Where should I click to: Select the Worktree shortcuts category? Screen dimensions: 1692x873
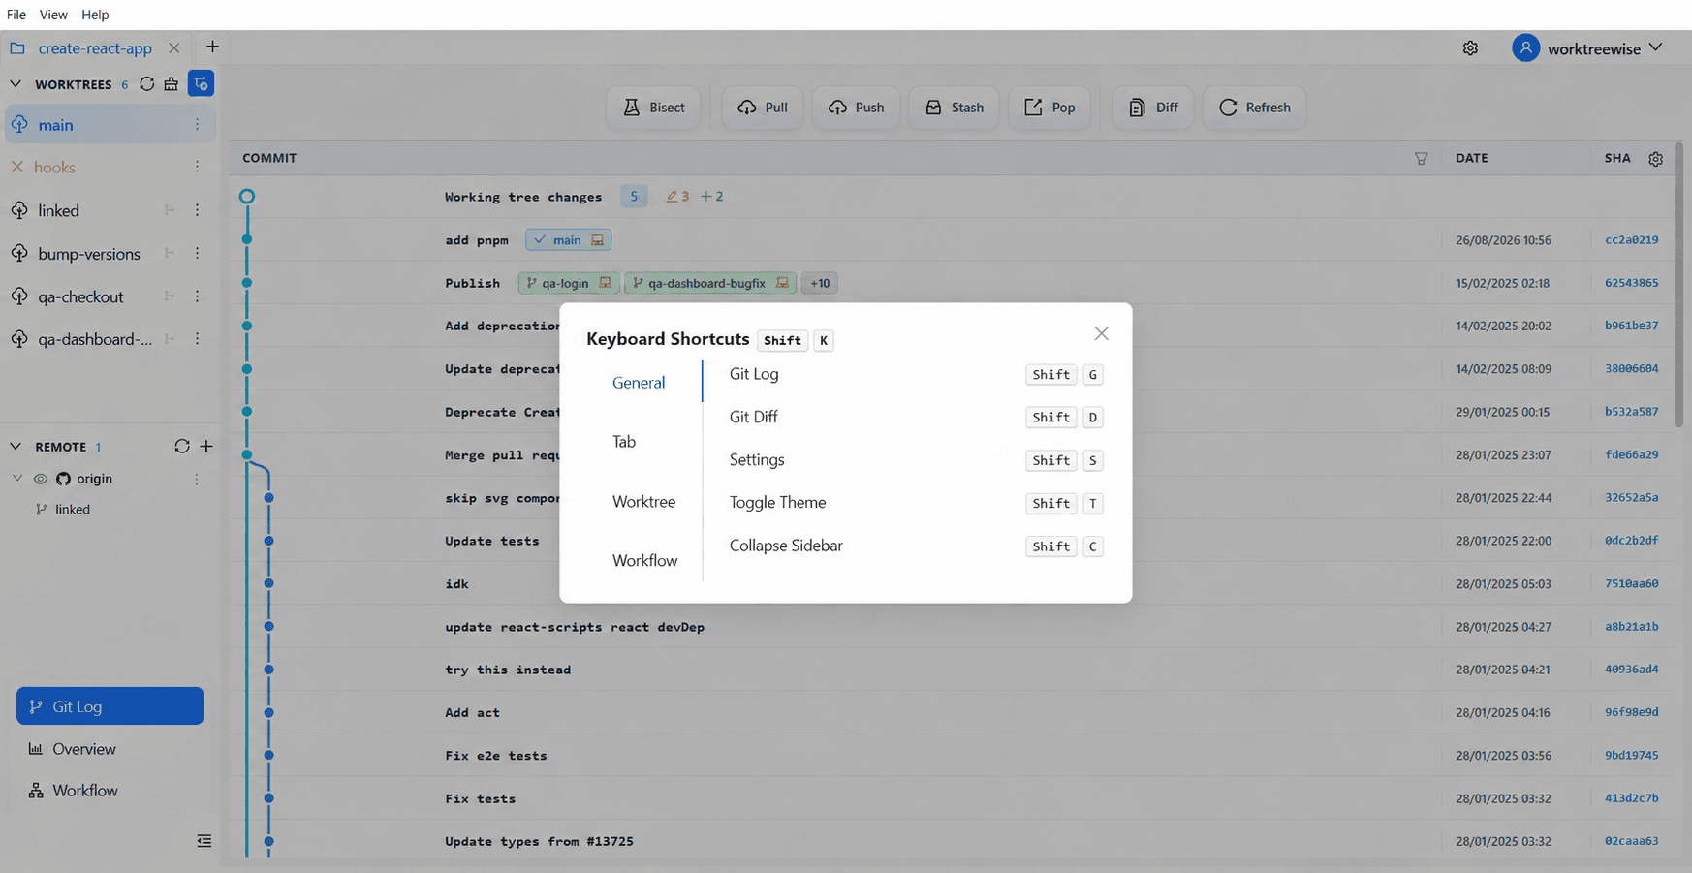643,502
